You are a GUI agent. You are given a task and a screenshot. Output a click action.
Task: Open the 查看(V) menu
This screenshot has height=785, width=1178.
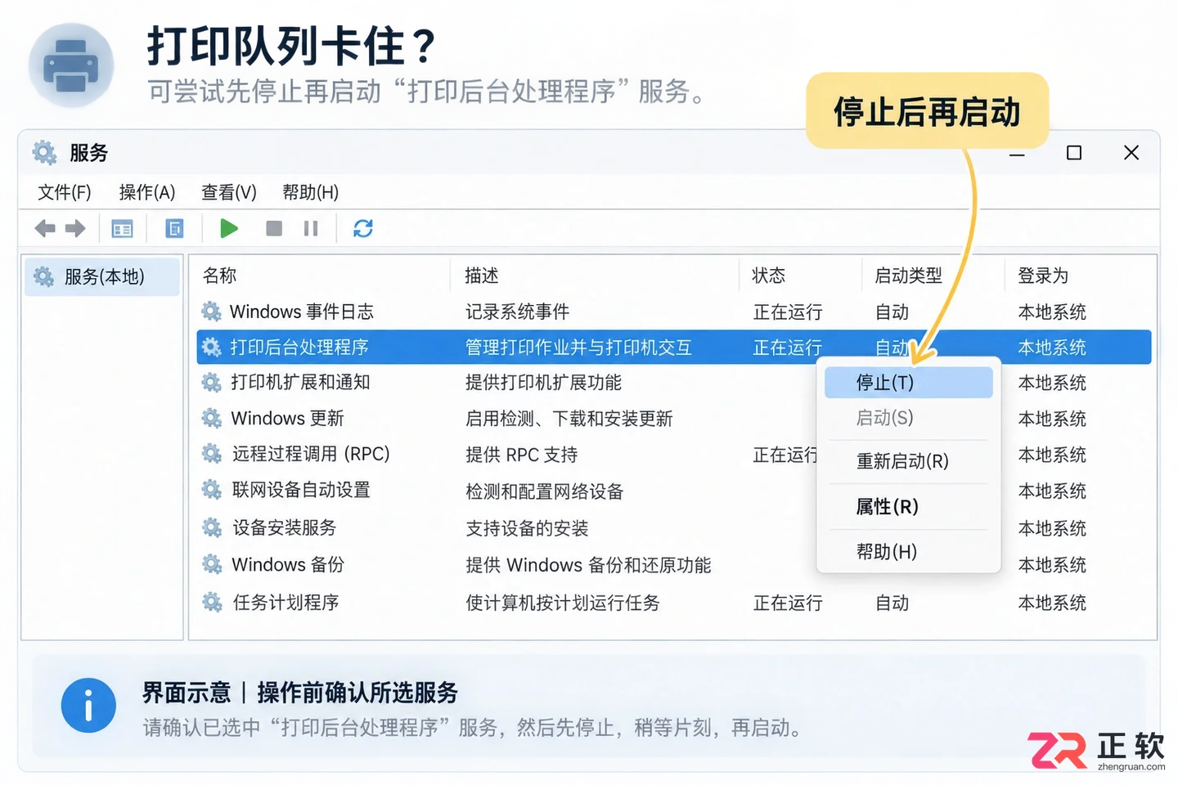pos(229,192)
